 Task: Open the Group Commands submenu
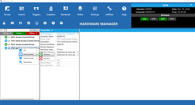29,58
